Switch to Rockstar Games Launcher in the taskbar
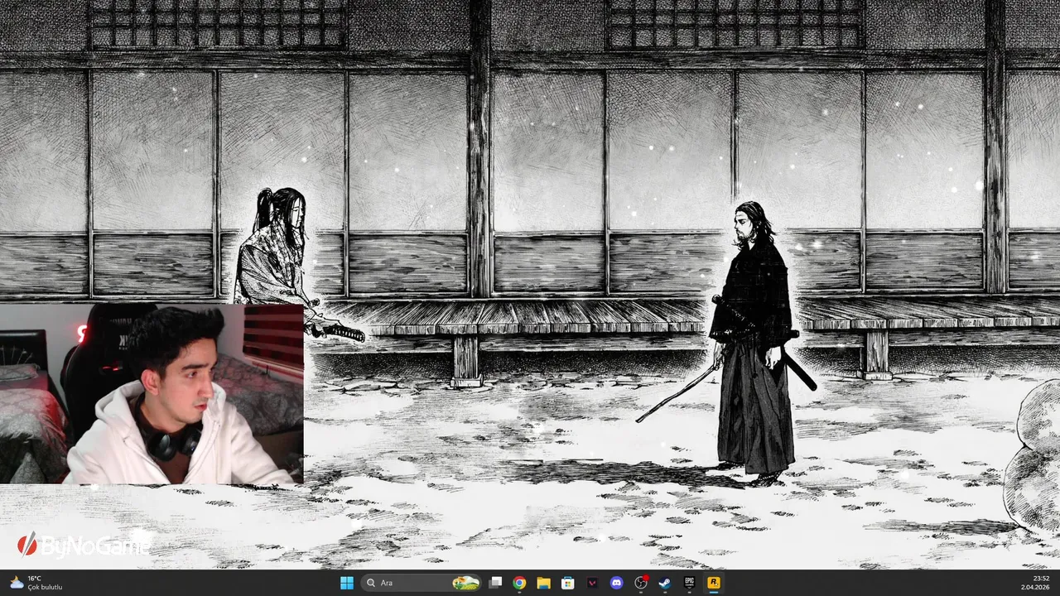This screenshot has width=1060, height=596. point(713,583)
